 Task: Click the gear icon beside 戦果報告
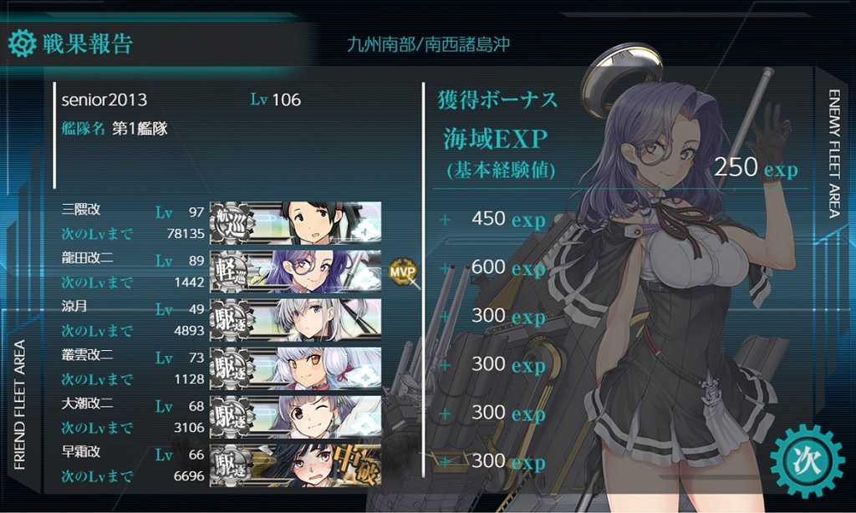click(23, 43)
